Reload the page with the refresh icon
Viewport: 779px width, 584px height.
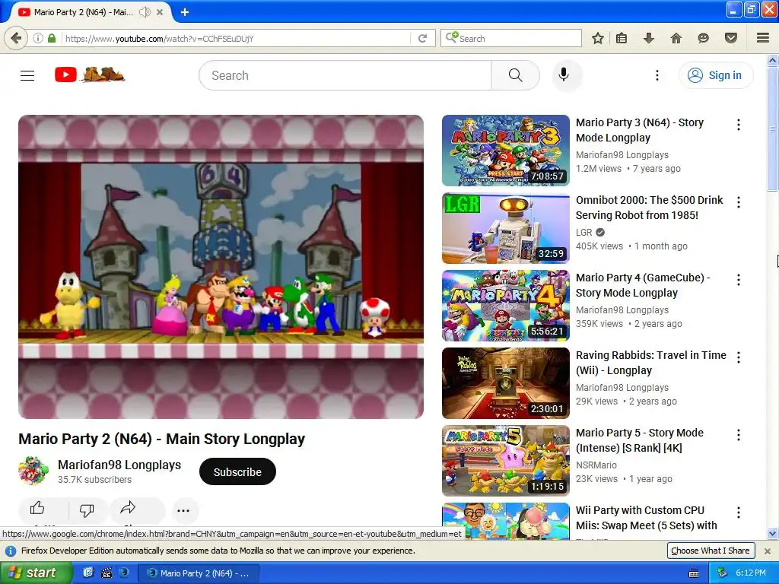422,38
